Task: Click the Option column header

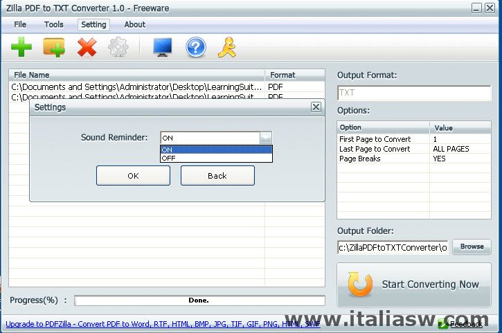Action: pos(383,127)
